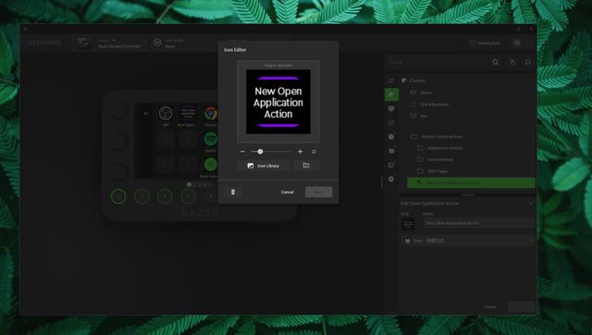
Task: Click the reset zoom icon next to plus
Action: point(314,152)
